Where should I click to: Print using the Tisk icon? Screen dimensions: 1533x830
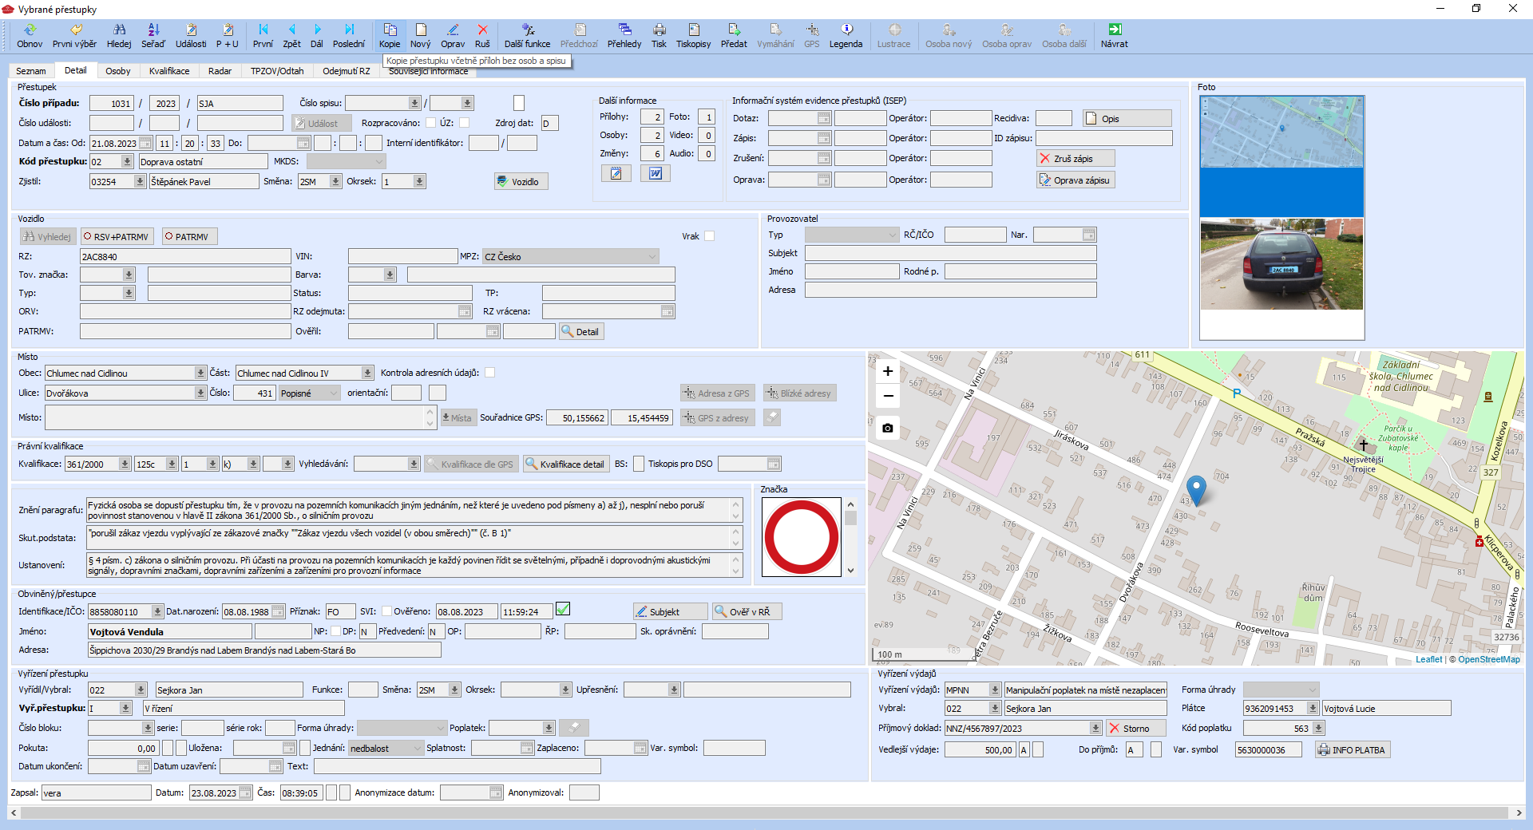[x=659, y=36]
